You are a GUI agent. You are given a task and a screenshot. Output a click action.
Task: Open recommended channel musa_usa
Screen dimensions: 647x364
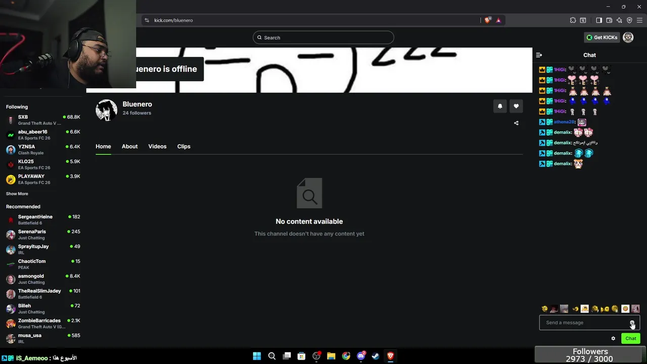(x=43, y=338)
